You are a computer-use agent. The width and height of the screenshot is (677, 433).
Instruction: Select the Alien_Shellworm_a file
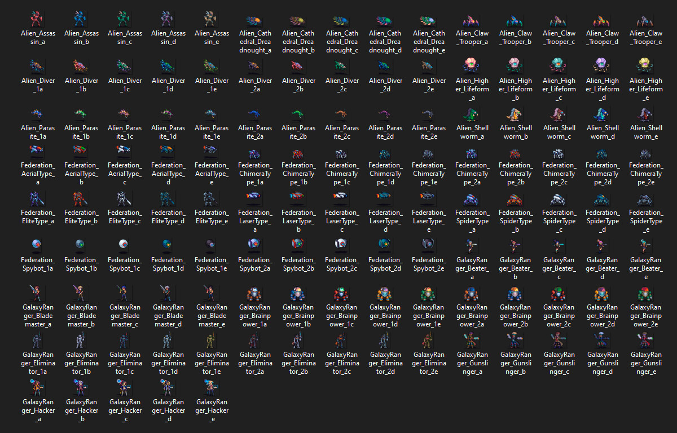[472, 114]
